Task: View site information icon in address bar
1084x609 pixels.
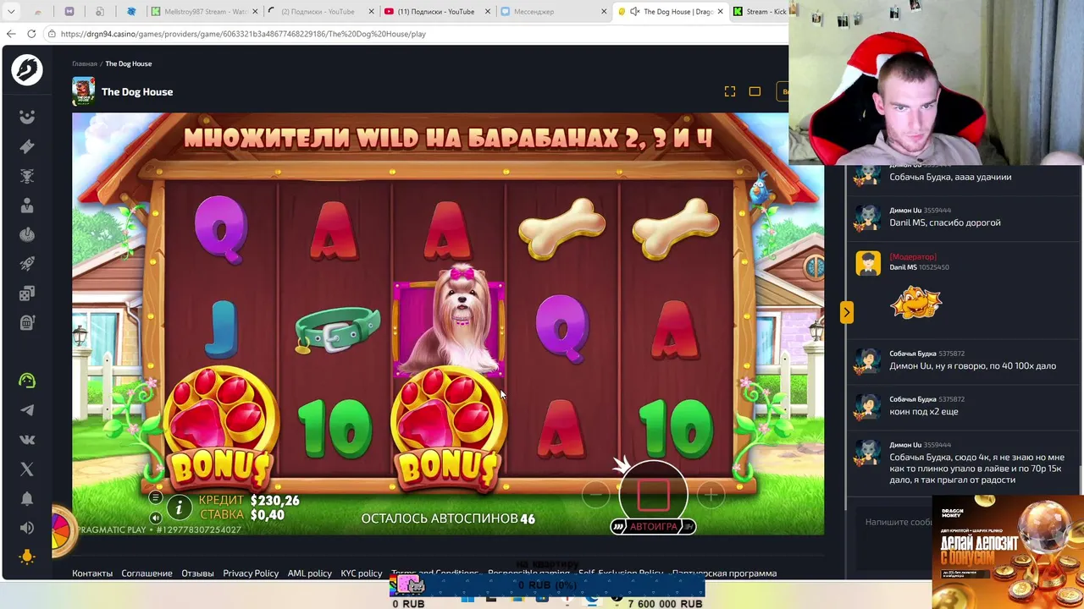Action: 53,34
